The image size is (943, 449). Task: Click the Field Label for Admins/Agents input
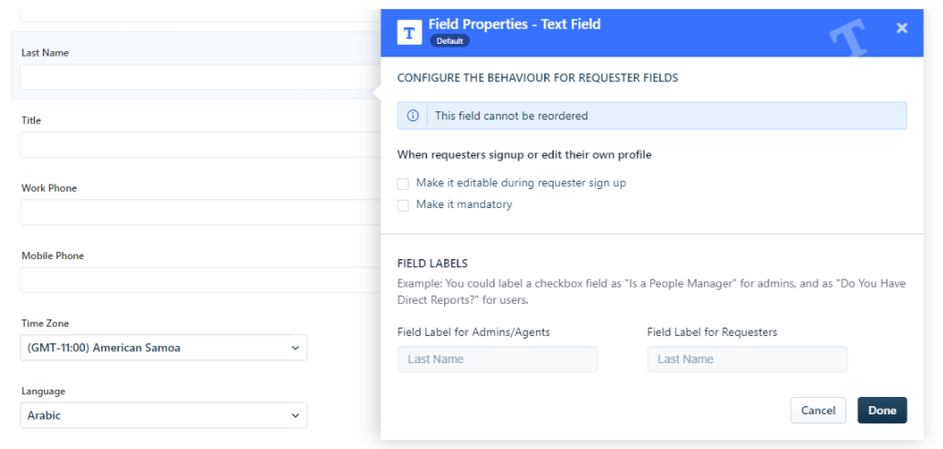pyautogui.click(x=498, y=360)
